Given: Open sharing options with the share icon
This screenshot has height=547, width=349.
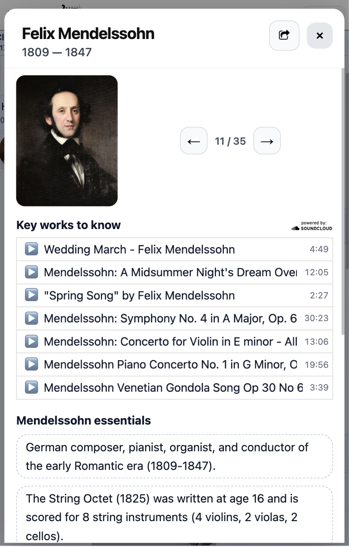Looking at the screenshot, I should click(x=284, y=35).
